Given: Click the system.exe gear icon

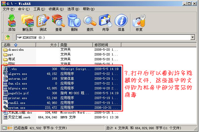Looking at the screenshot, I should 5,108.
